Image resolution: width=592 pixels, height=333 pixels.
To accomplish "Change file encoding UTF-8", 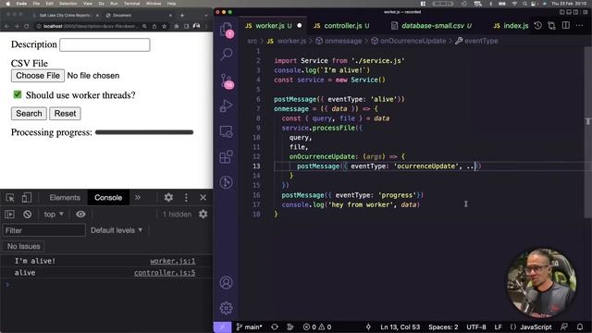I will [476, 327].
